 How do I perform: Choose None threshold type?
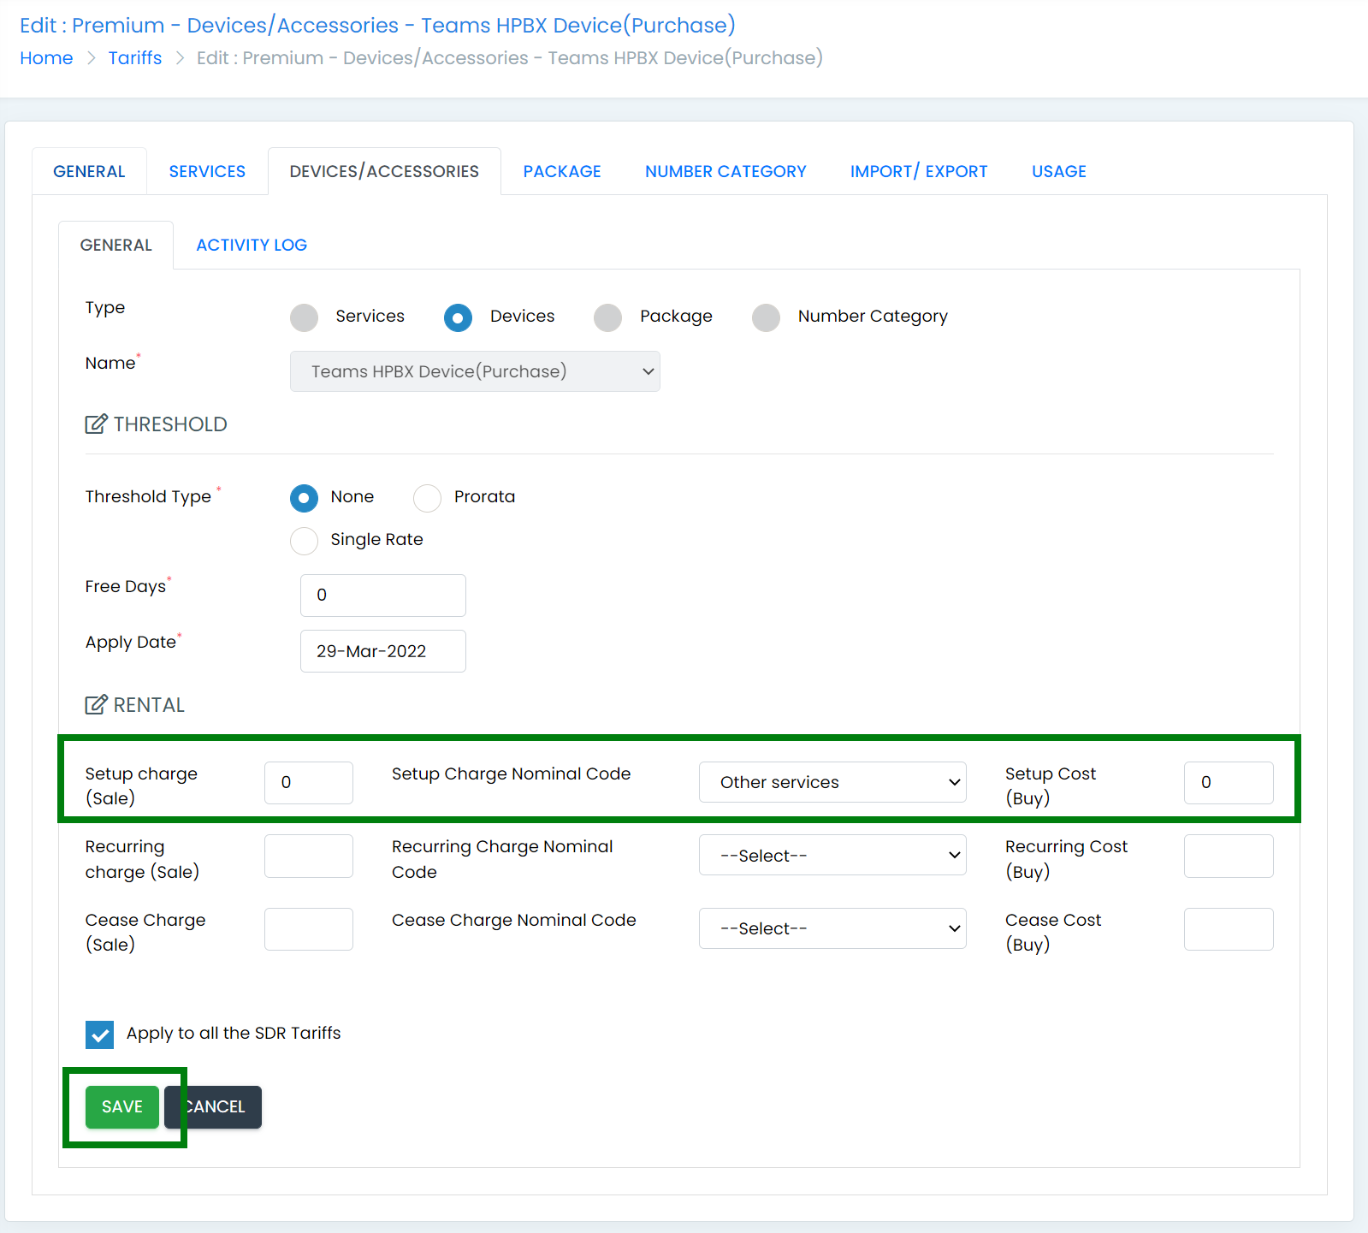pos(304,498)
